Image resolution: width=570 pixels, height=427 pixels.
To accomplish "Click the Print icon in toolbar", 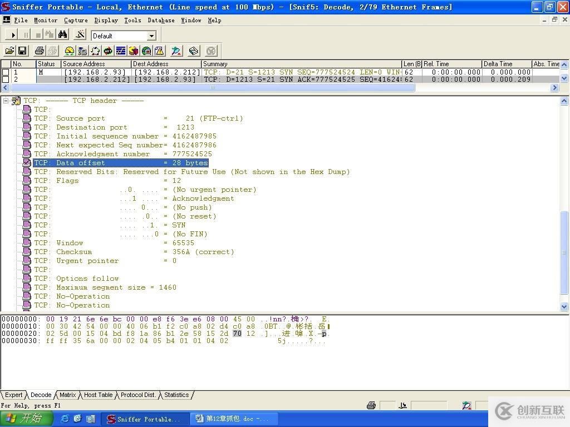I will (40, 51).
